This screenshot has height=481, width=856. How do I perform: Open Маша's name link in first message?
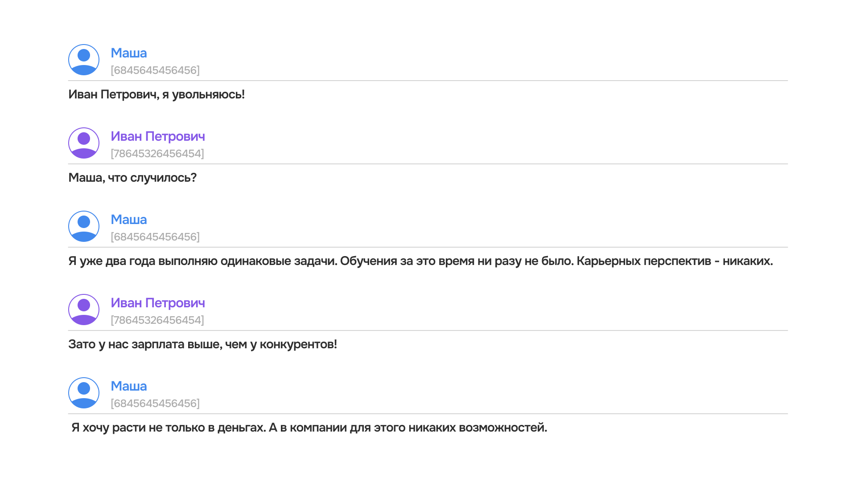pos(128,53)
